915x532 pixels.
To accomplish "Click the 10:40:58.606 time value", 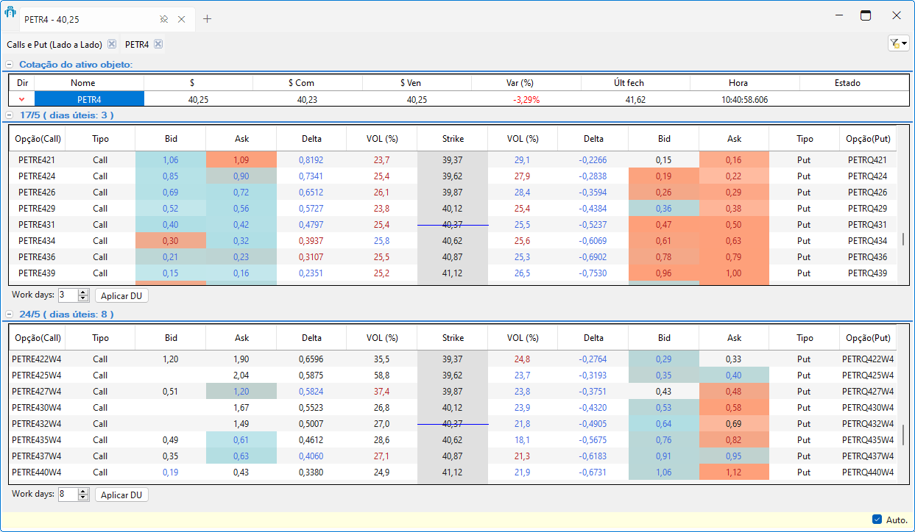I will (x=745, y=99).
